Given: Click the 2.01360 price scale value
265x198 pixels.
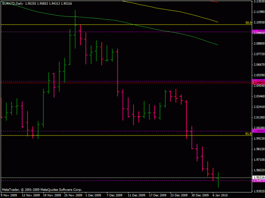Looking at the screenshot, I should (x=259, y=117).
